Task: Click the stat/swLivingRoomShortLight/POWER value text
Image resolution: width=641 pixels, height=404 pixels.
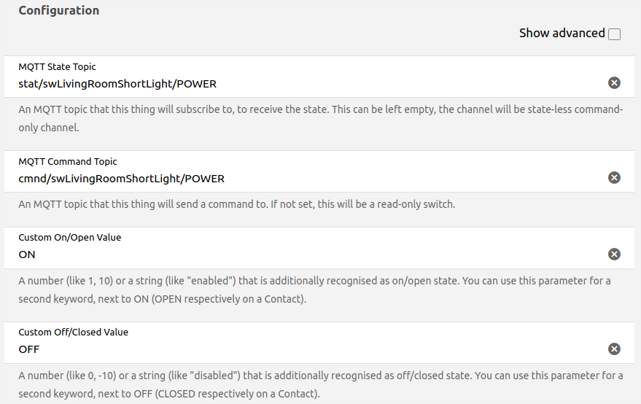Action: [x=117, y=84]
